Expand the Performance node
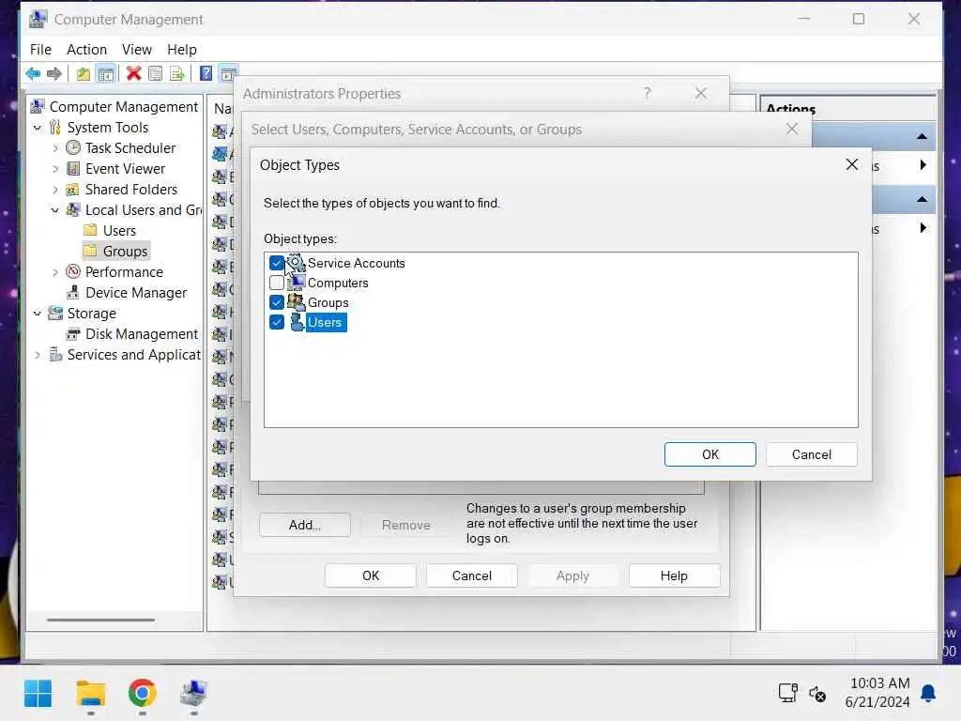This screenshot has height=721, width=961. tap(55, 272)
